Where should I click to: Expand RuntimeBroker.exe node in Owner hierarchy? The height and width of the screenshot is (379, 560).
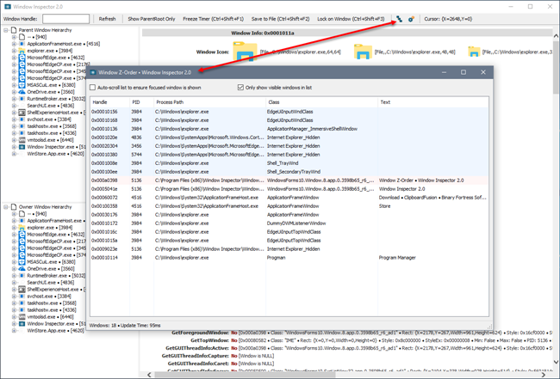click(x=14, y=276)
